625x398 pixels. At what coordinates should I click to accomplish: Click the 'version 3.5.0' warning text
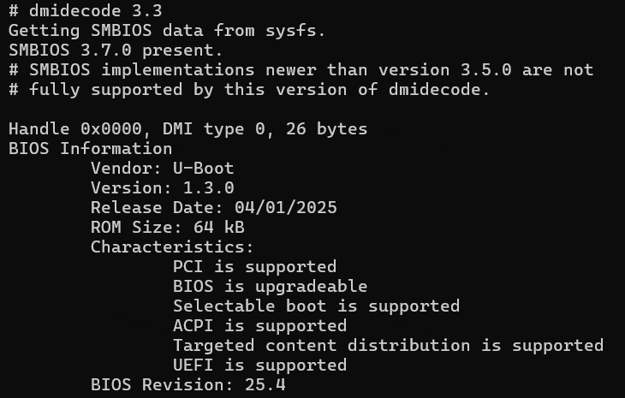tap(444, 70)
